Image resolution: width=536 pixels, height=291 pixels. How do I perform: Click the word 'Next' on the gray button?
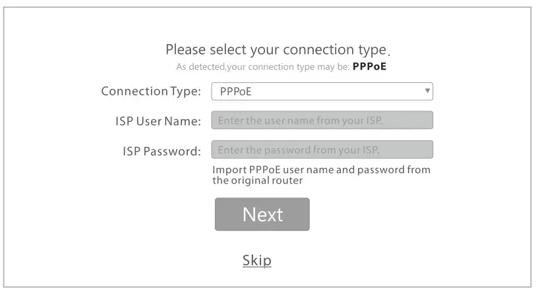[x=262, y=215]
